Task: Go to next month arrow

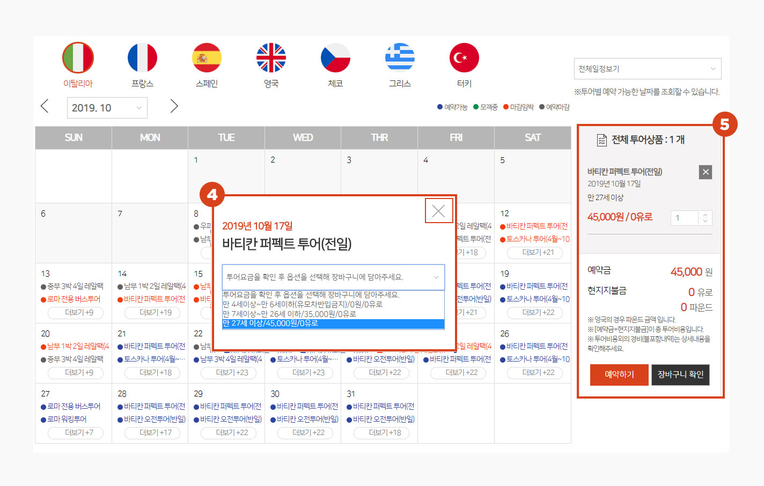Action: [174, 106]
